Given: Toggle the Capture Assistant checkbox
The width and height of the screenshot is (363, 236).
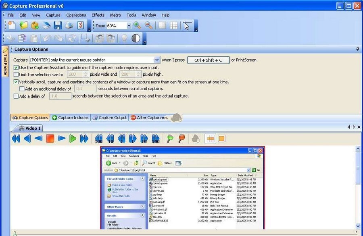Looking at the screenshot, I should (16, 68).
